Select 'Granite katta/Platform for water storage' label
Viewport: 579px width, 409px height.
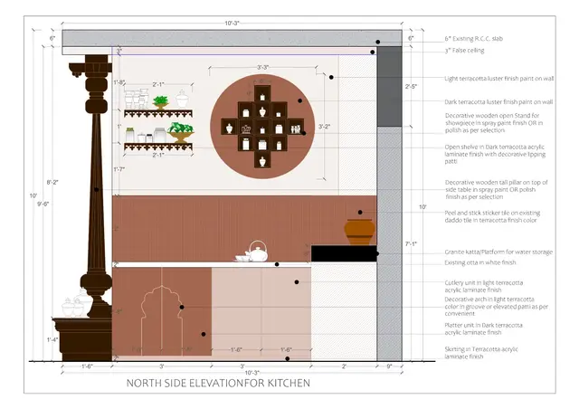point(498,252)
